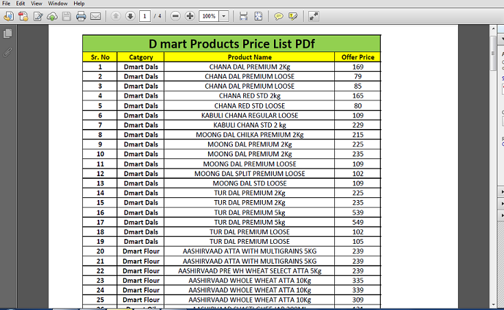Click the offer price 335 cell

pos(357,281)
